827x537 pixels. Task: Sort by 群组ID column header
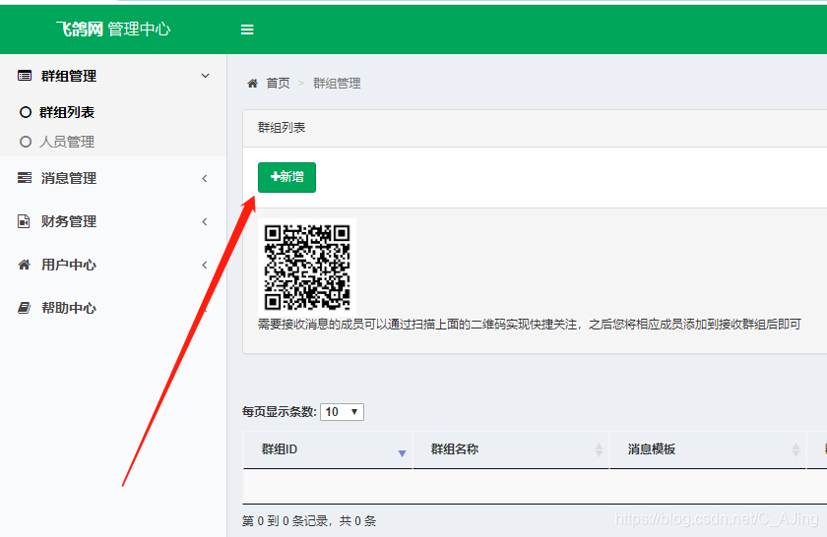[328, 449]
